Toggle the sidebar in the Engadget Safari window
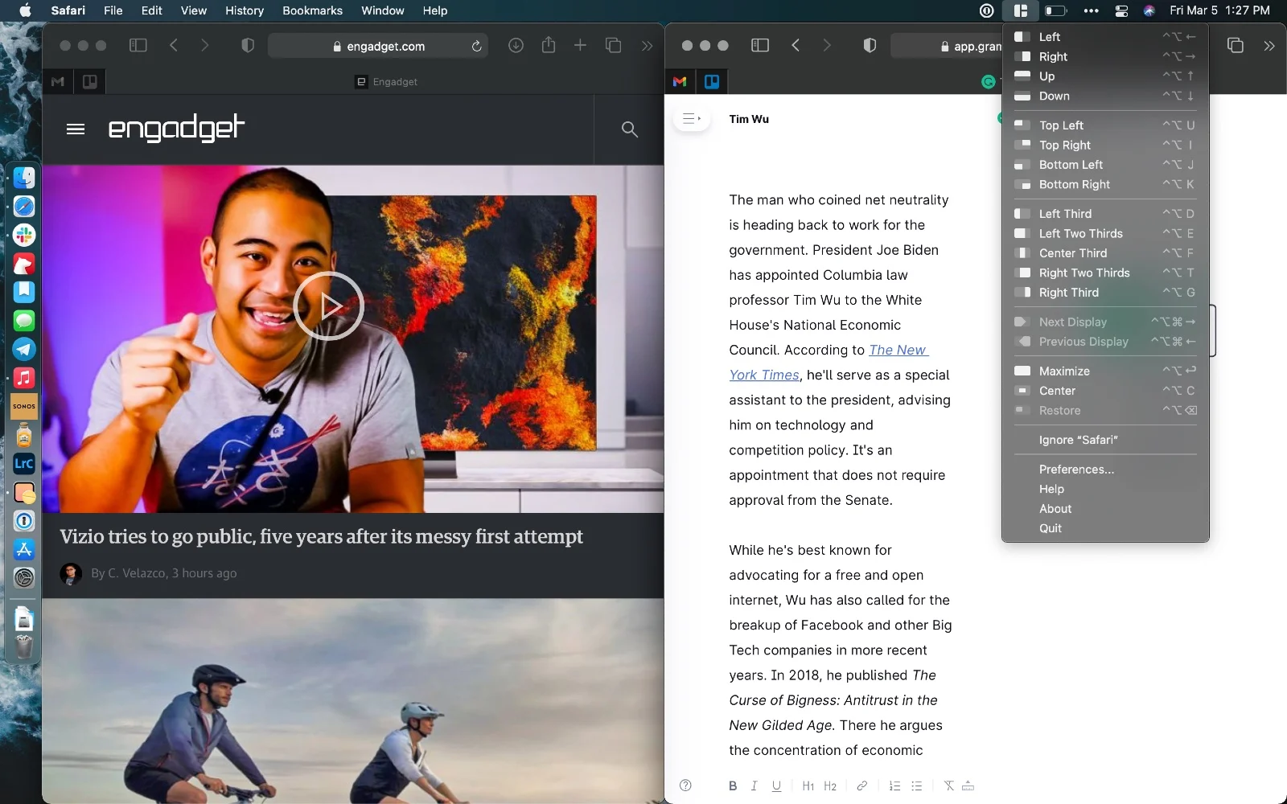Viewport: 1287px width, 804px height. tap(138, 46)
